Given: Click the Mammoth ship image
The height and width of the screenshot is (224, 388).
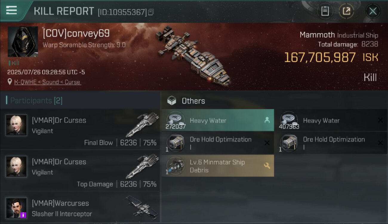Looking at the screenshot, I should pos(193,55).
